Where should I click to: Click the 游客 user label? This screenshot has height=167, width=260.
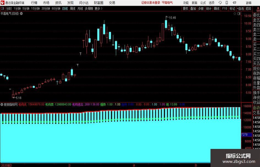click(x=248, y=3)
